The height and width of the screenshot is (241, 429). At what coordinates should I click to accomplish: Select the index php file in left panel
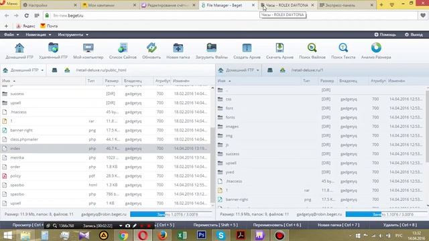105,149
